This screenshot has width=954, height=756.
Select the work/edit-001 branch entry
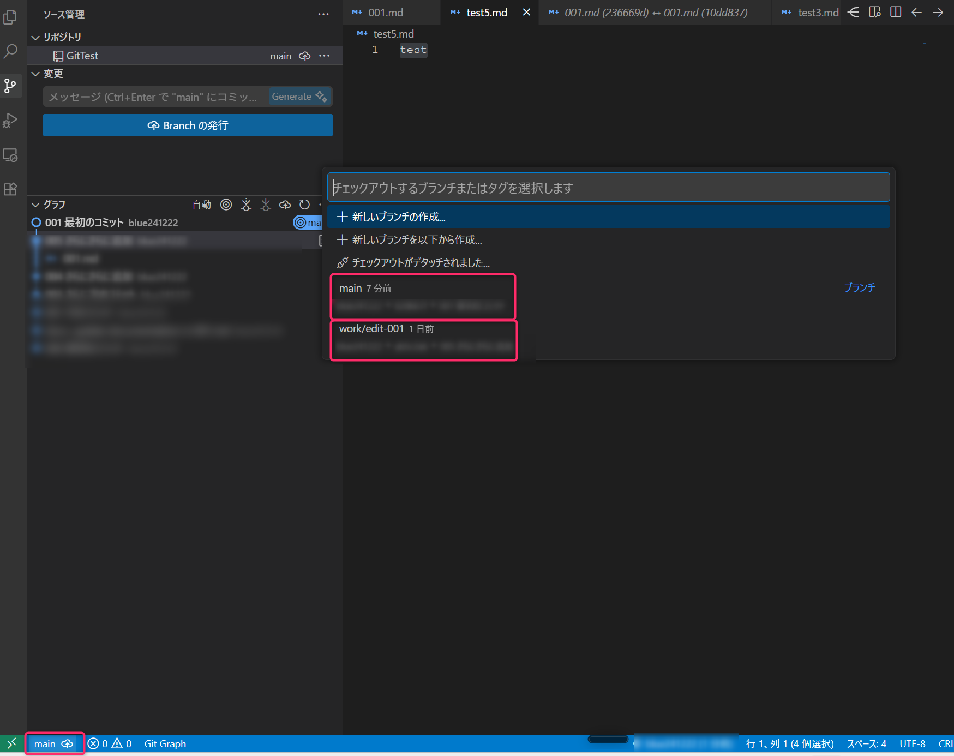coord(424,340)
